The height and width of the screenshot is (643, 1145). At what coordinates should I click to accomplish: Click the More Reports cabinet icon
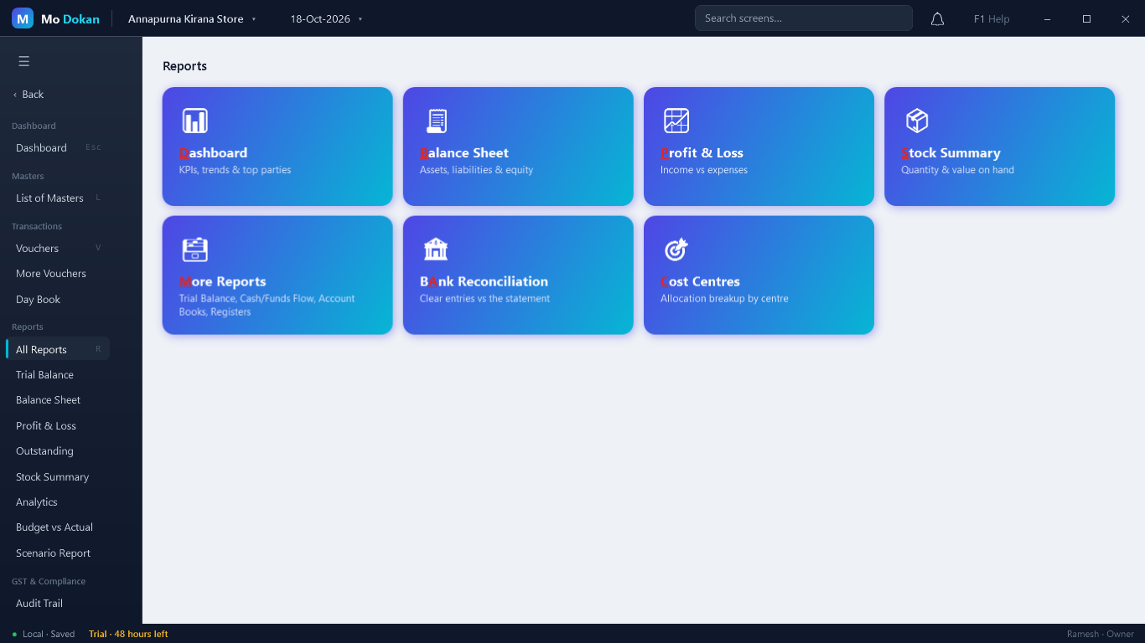[x=194, y=249]
